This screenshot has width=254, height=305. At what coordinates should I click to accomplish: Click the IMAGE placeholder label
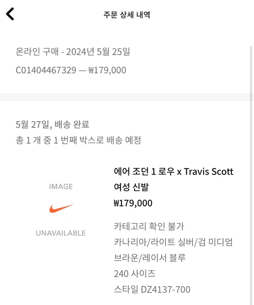pos(61,187)
